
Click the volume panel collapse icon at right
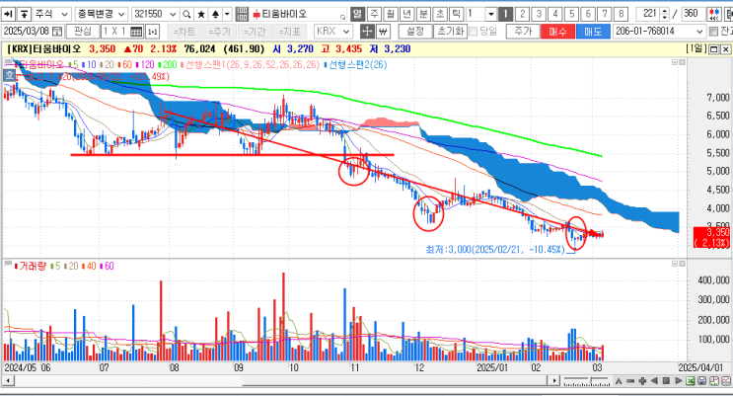[675, 264]
